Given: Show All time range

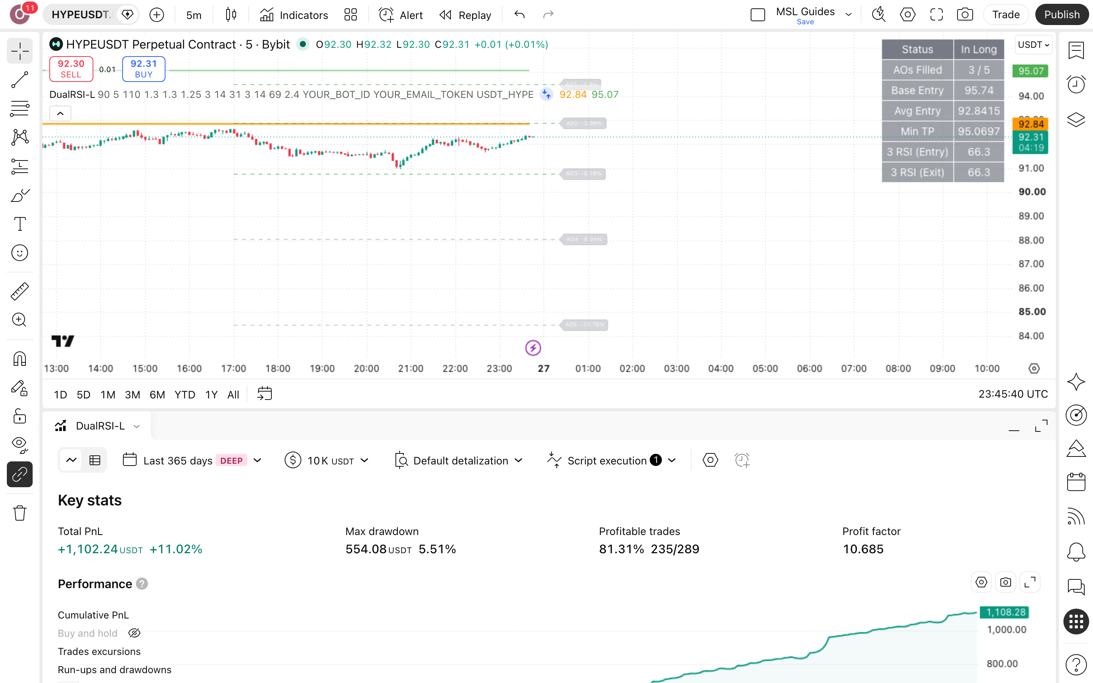Looking at the screenshot, I should [233, 395].
